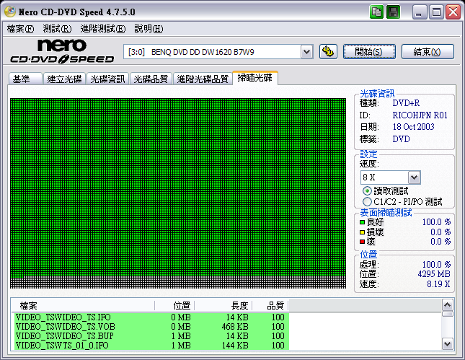Click the 18 Oct 2003 date value
The image size is (465, 360).
point(413,127)
